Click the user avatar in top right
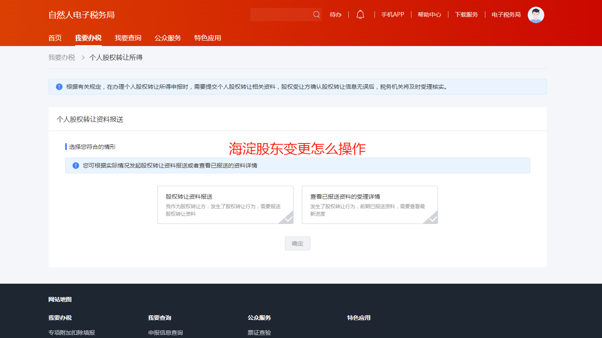The image size is (602, 338). click(x=536, y=15)
